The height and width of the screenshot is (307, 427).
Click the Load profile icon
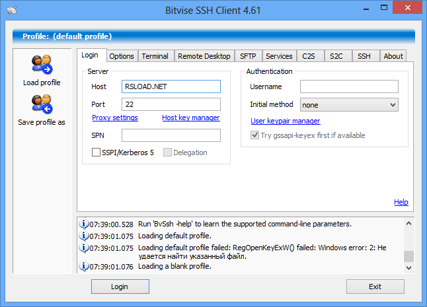pyautogui.click(x=42, y=65)
